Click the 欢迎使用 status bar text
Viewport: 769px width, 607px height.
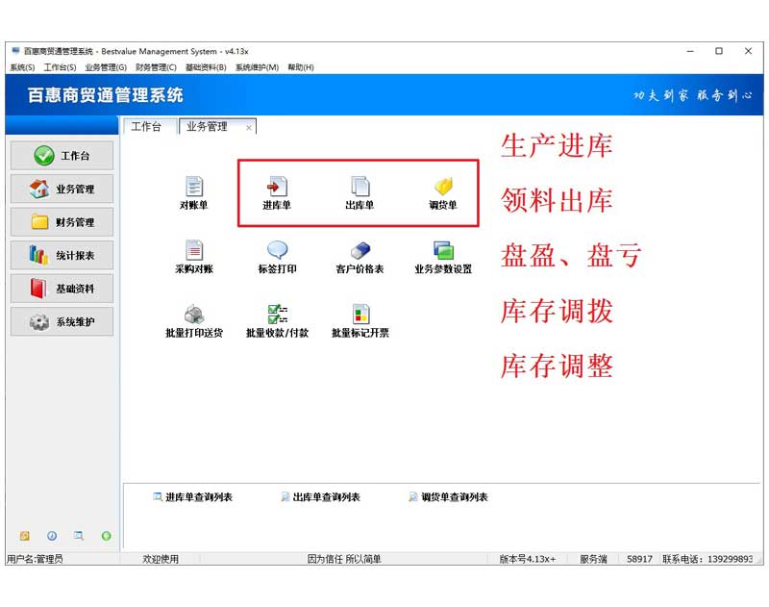click(x=161, y=559)
